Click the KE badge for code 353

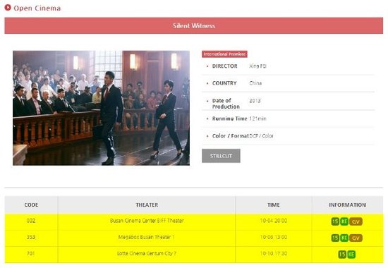click(344, 238)
